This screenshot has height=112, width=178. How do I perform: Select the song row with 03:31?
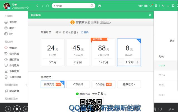[166, 85]
